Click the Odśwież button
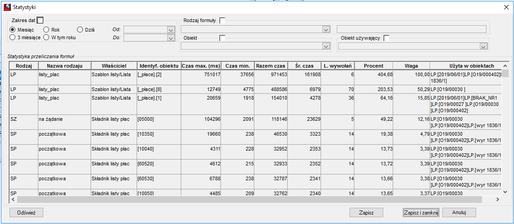The image size is (514, 224). (26, 212)
